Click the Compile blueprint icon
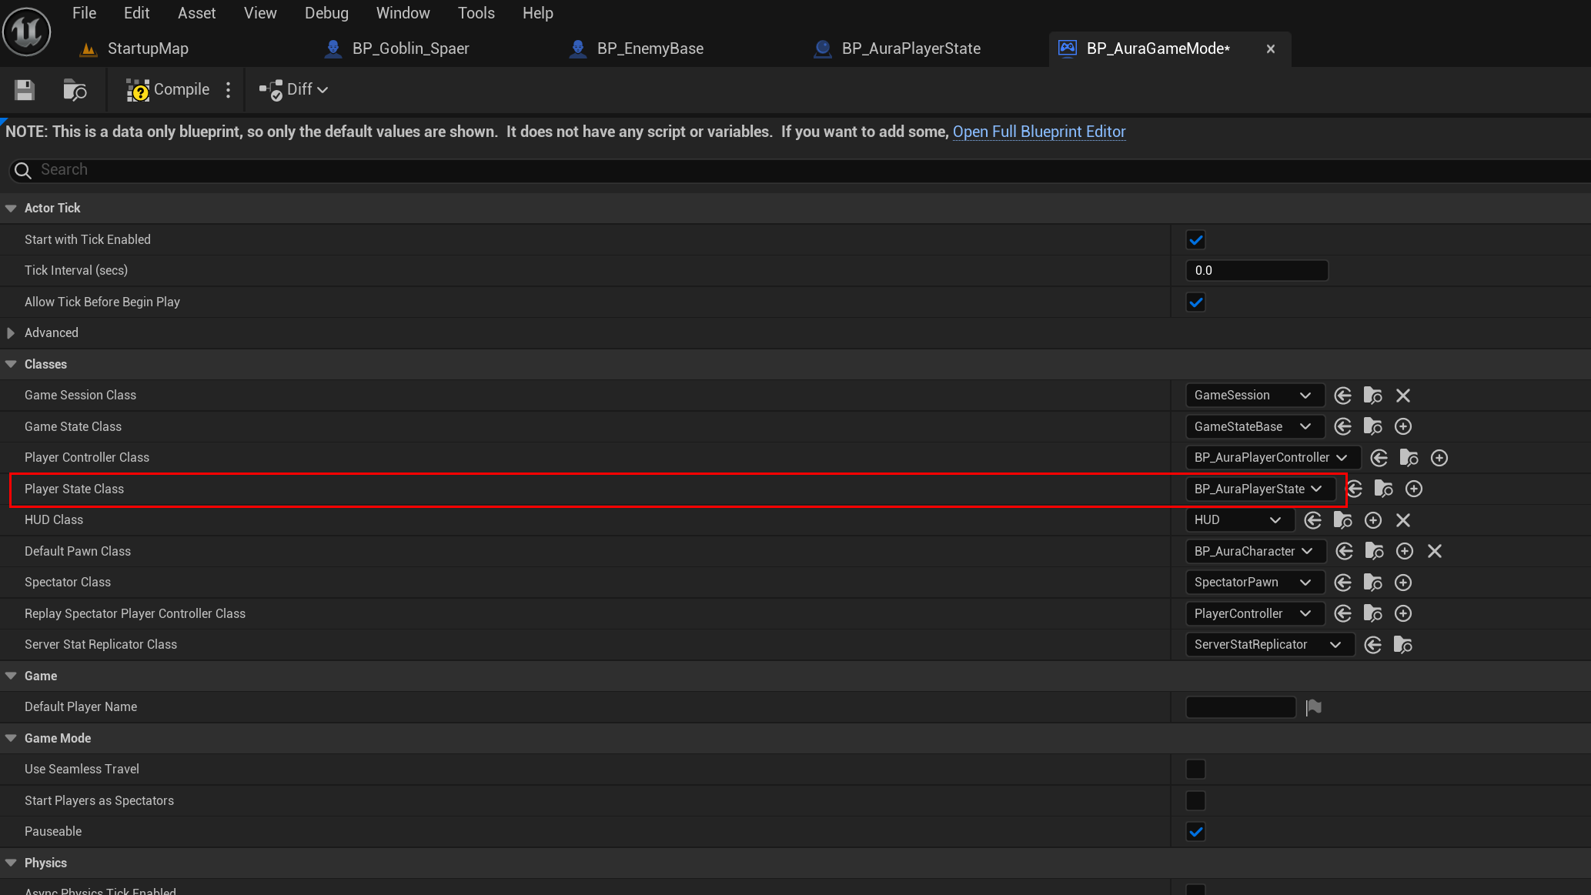 pos(138,90)
